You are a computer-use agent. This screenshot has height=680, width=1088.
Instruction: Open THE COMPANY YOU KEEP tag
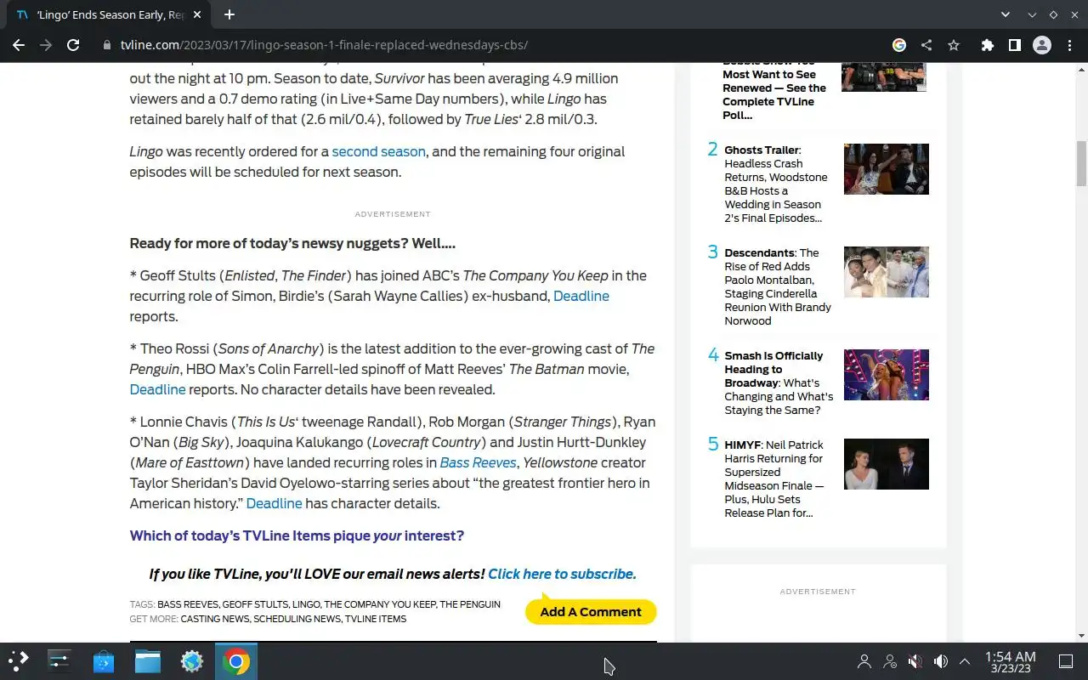pyautogui.click(x=380, y=604)
